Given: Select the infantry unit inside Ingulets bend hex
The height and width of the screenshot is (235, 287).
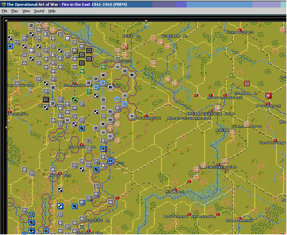Looking at the screenshot, I should tap(111, 202).
